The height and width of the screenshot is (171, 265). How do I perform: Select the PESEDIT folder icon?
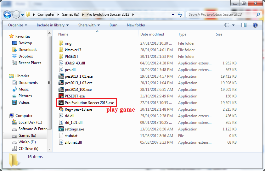pyautogui.click(x=61, y=56)
